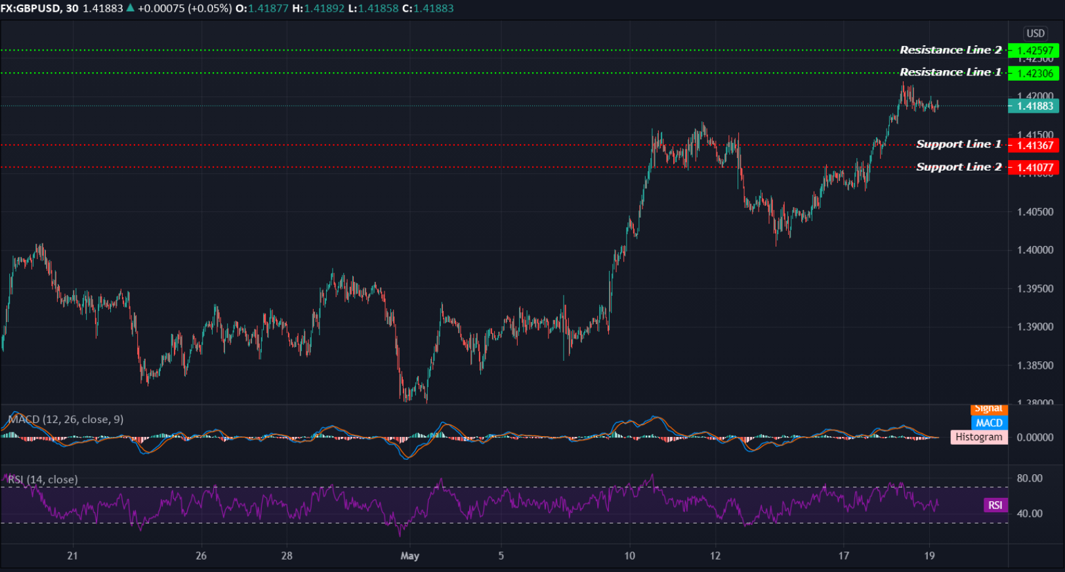The image size is (1065, 572).
Task: Click the RSI (14, close) legend
Action: pos(43,480)
